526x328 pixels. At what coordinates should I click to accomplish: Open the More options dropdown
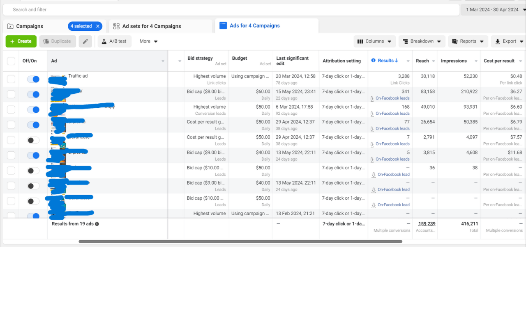(148, 41)
